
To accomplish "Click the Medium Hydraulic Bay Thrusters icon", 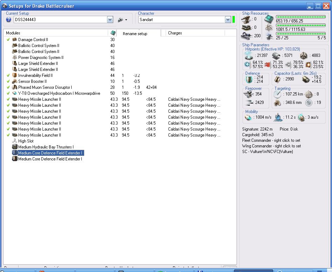I will [15, 147].
